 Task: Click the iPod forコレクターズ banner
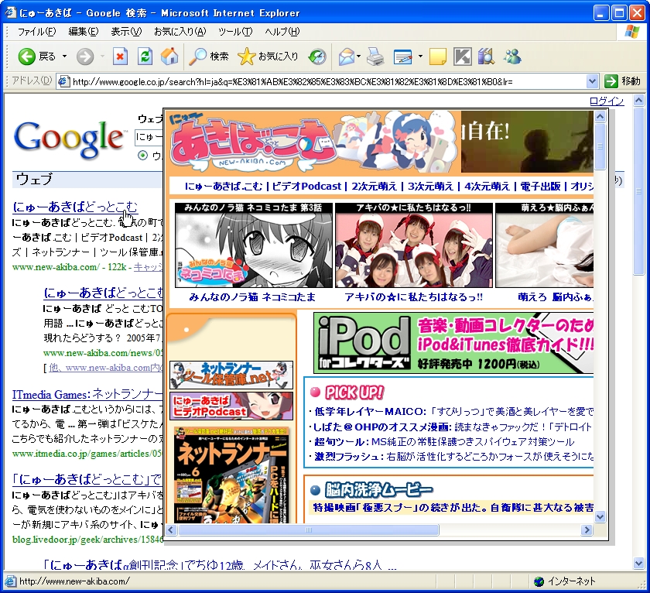click(453, 343)
